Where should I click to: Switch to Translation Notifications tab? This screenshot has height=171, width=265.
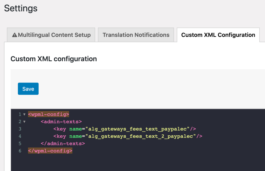(x=136, y=35)
